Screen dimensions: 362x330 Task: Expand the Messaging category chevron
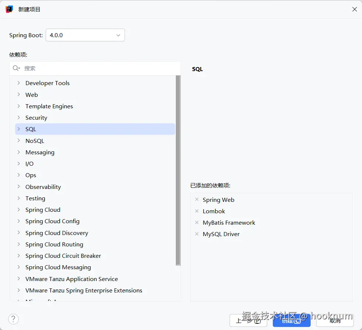point(19,152)
